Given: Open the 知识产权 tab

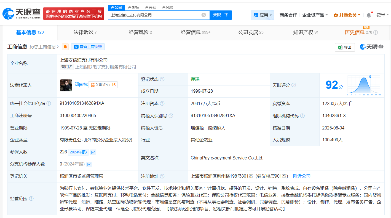Looking at the screenshot, I should pyautogui.click(x=306, y=32).
